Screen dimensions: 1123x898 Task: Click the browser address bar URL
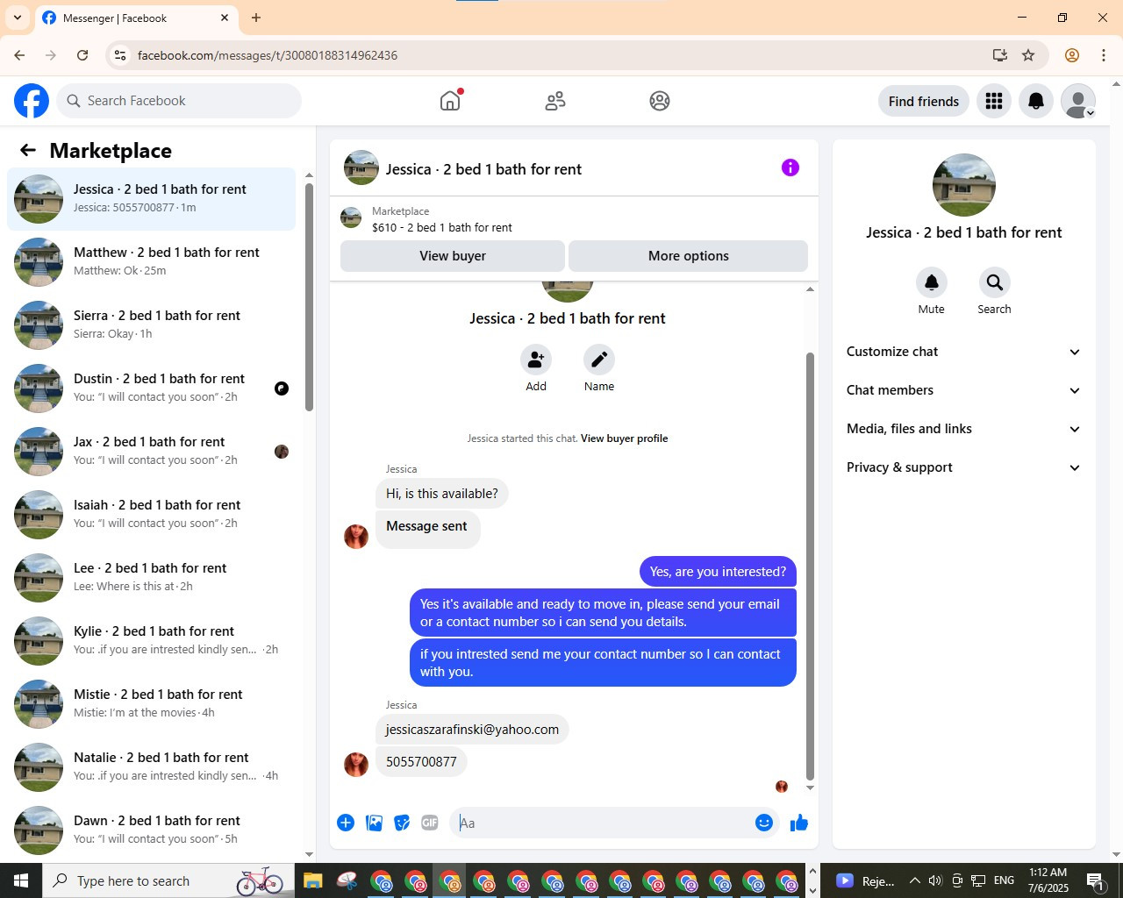pyautogui.click(x=268, y=55)
